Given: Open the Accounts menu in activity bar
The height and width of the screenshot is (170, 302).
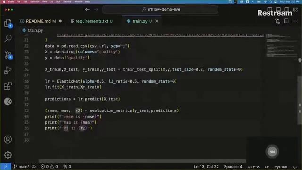Looking at the screenshot, I should (8, 139).
